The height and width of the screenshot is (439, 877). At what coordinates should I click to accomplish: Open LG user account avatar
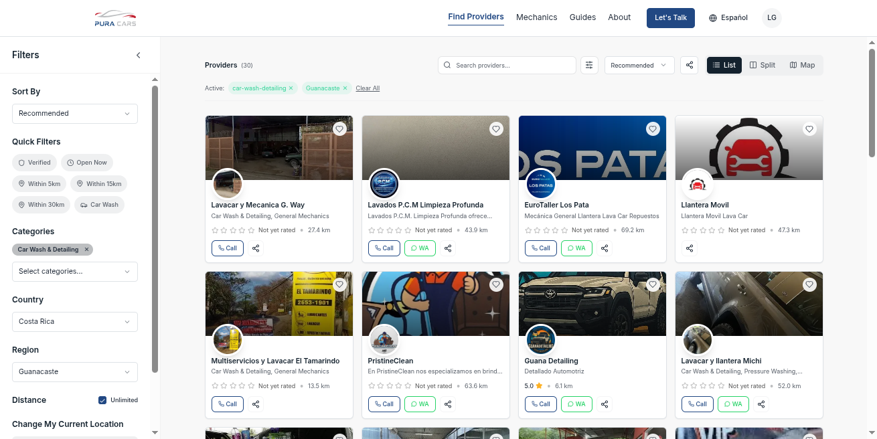coord(772,18)
